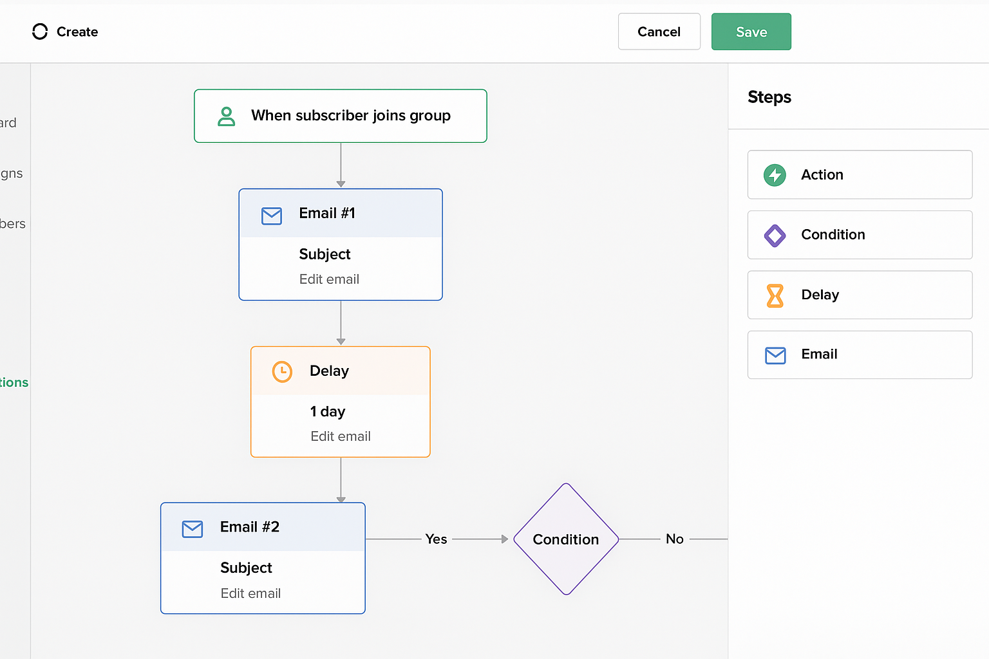This screenshot has width=989, height=659.
Task: Click the Yes branch label
Action: (x=436, y=539)
